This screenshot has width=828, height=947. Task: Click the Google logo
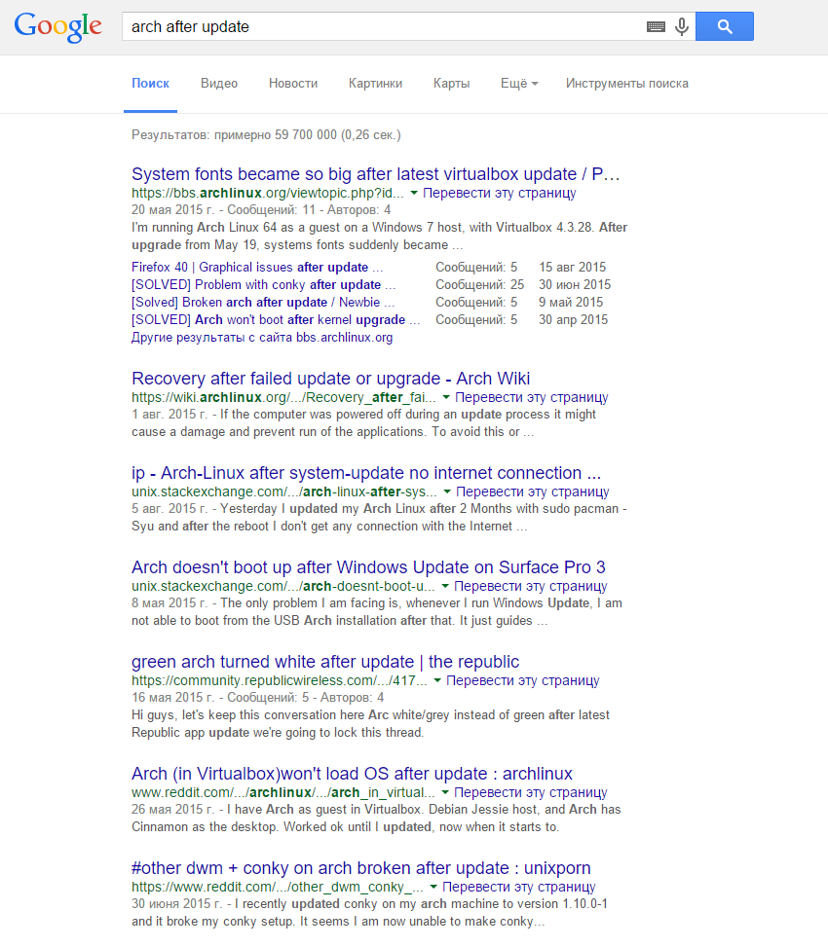[x=58, y=26]
